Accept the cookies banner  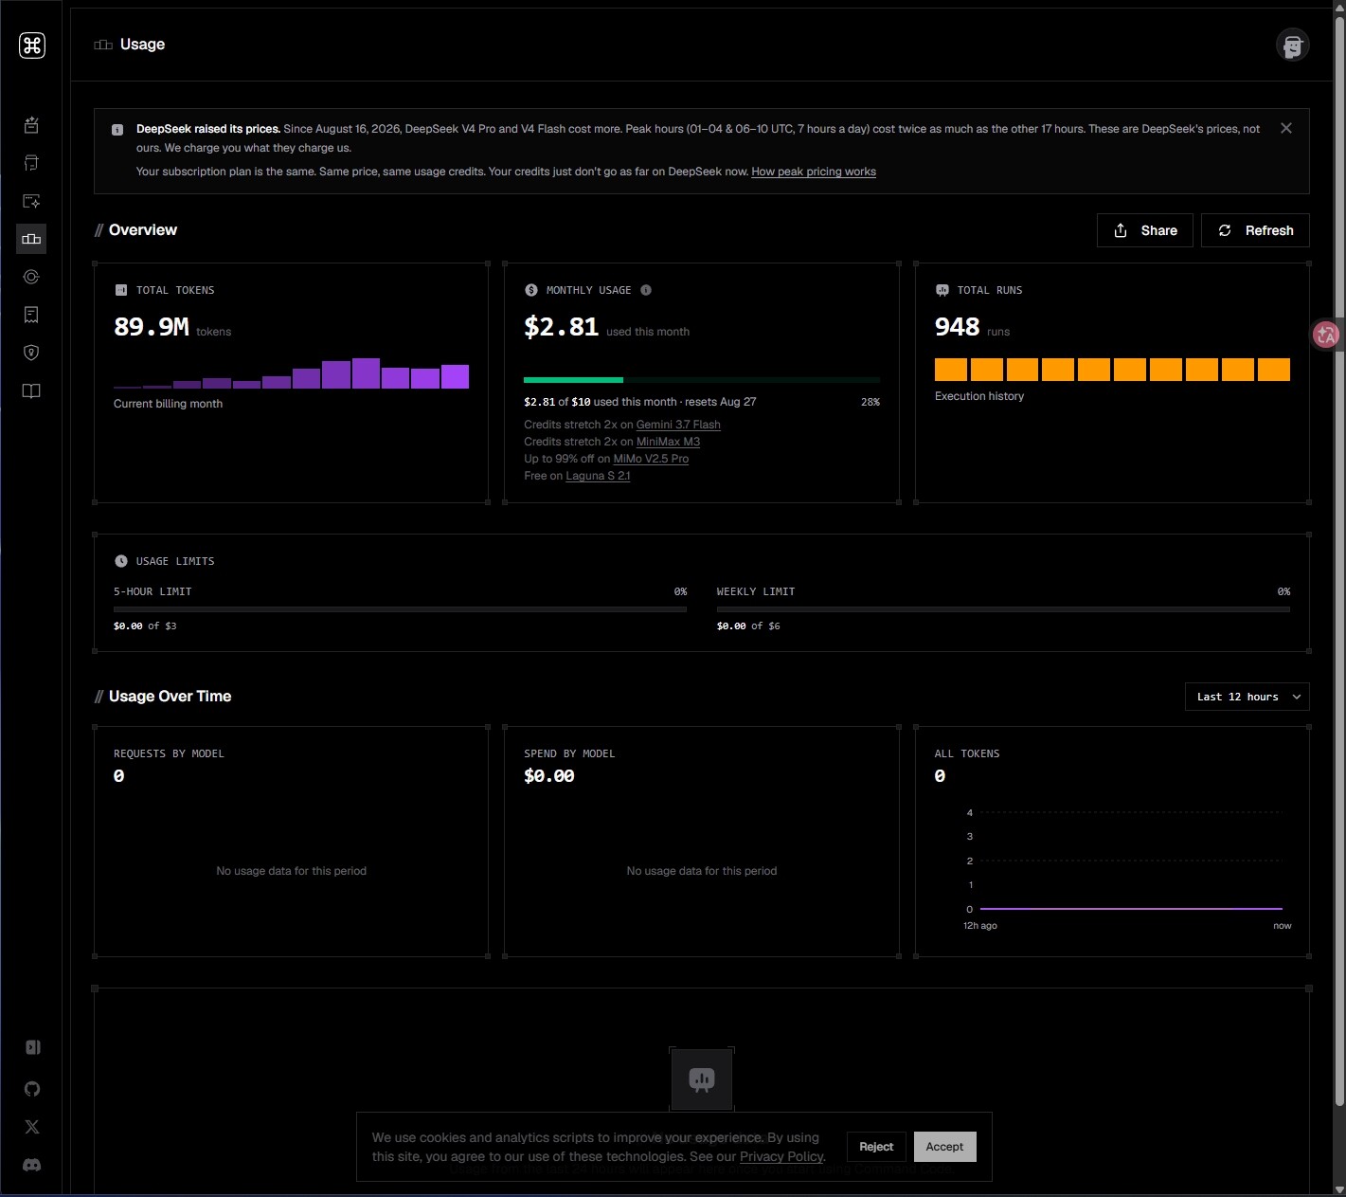pos(944,1147)
